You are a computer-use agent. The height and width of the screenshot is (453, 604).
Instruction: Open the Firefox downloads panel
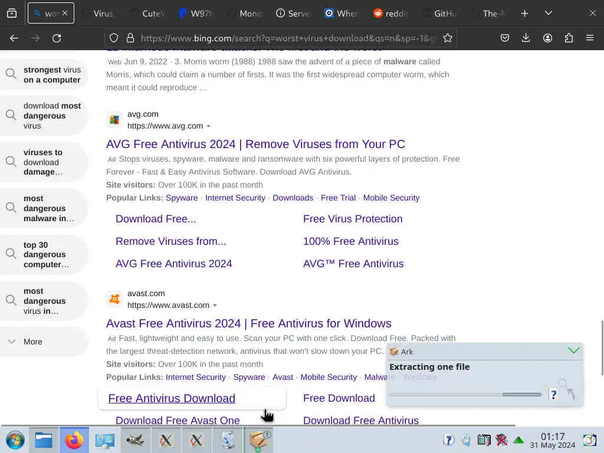click(526, 38)
